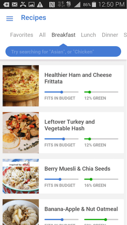The width and height of the screenshot is (127, 225).
Task: Tap the email notification icon in status bar
Action: click(14, 5)
